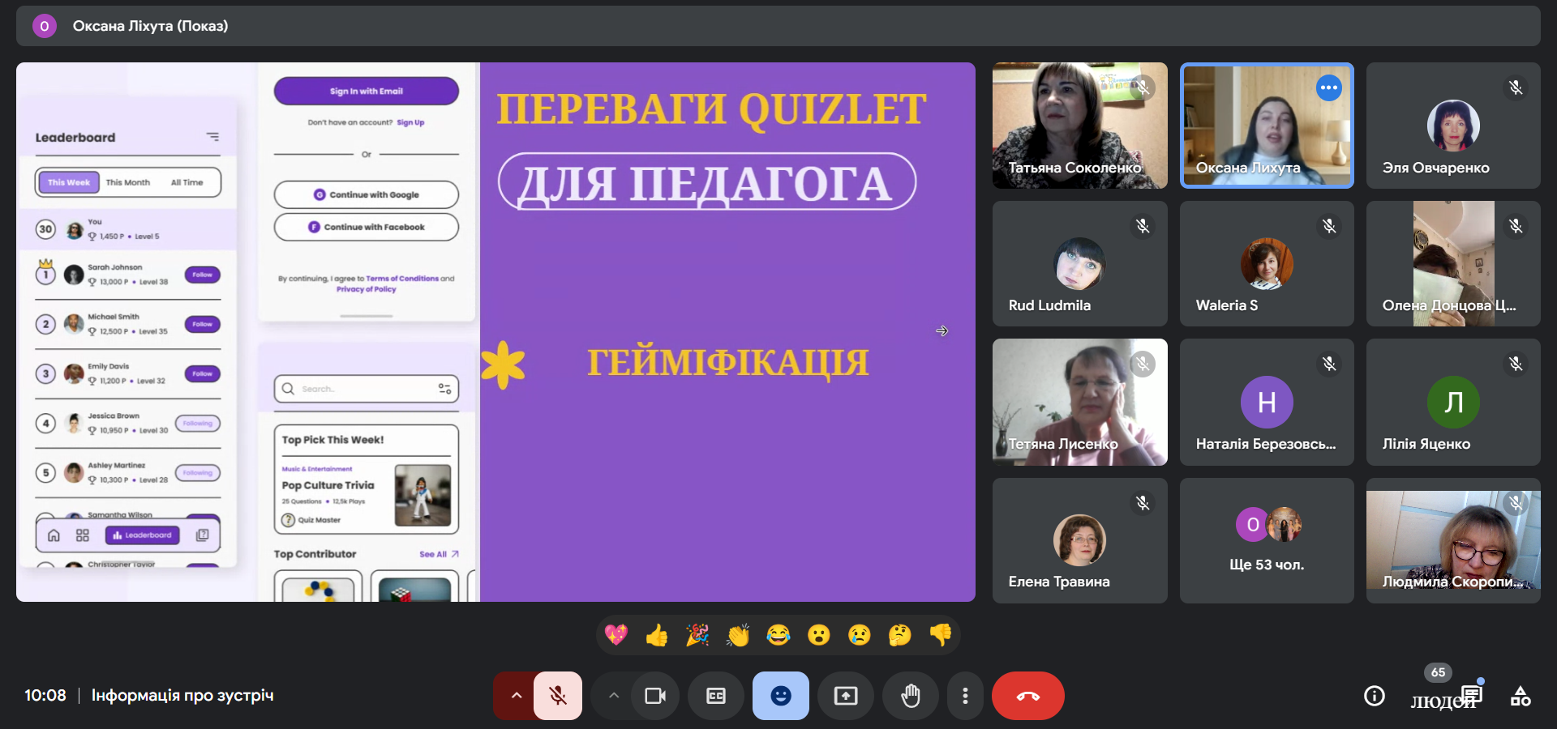This screenshot has width=1557, height=729.
Task: Click the muted mic icon on Rud Ludmila
Action: tap(1143, 226)
